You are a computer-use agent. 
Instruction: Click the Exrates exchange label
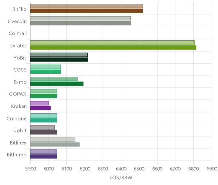tap(18, 46)
